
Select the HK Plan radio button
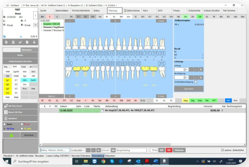(4, 129)
